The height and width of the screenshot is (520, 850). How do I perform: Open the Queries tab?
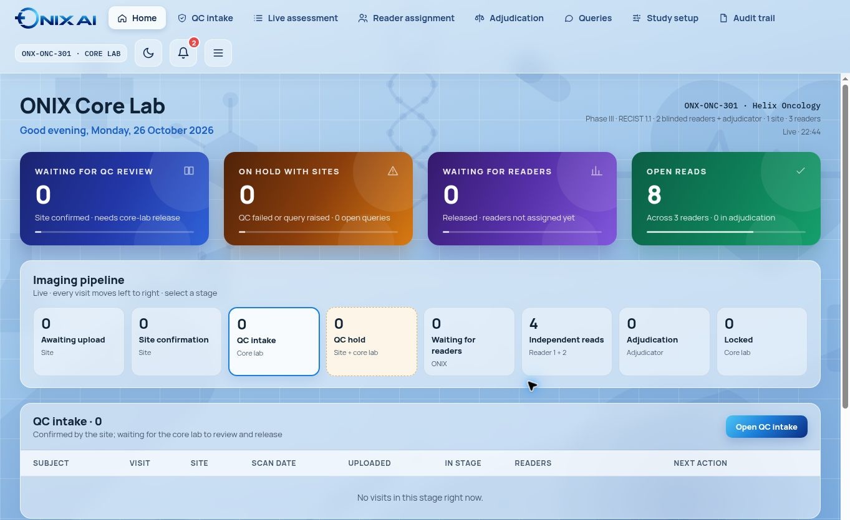pyautogui.click(x=587, y=18)
